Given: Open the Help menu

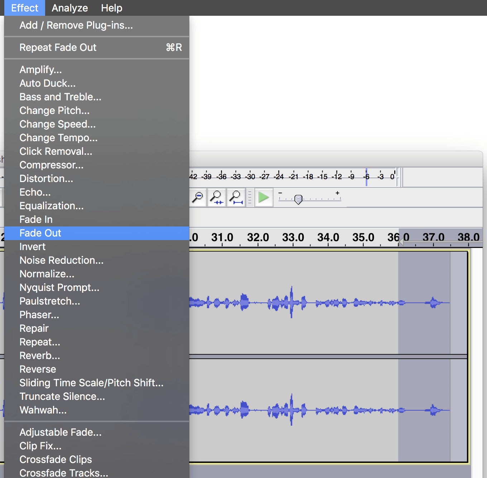Looking at the screenshot, I should click(x=111, y=8).
